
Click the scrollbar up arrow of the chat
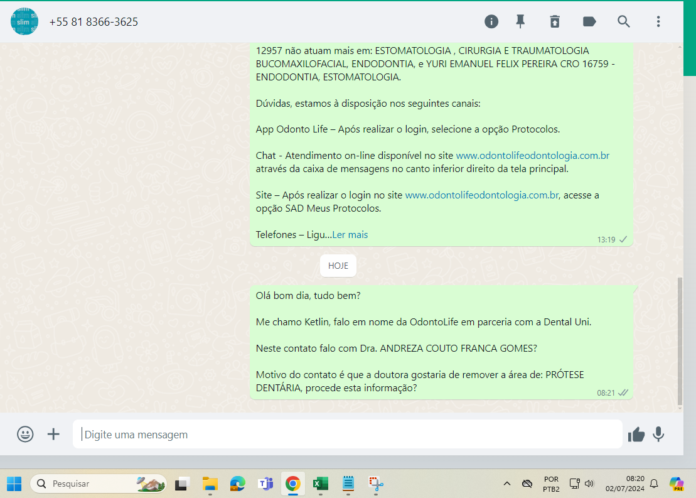coord(680,46)
